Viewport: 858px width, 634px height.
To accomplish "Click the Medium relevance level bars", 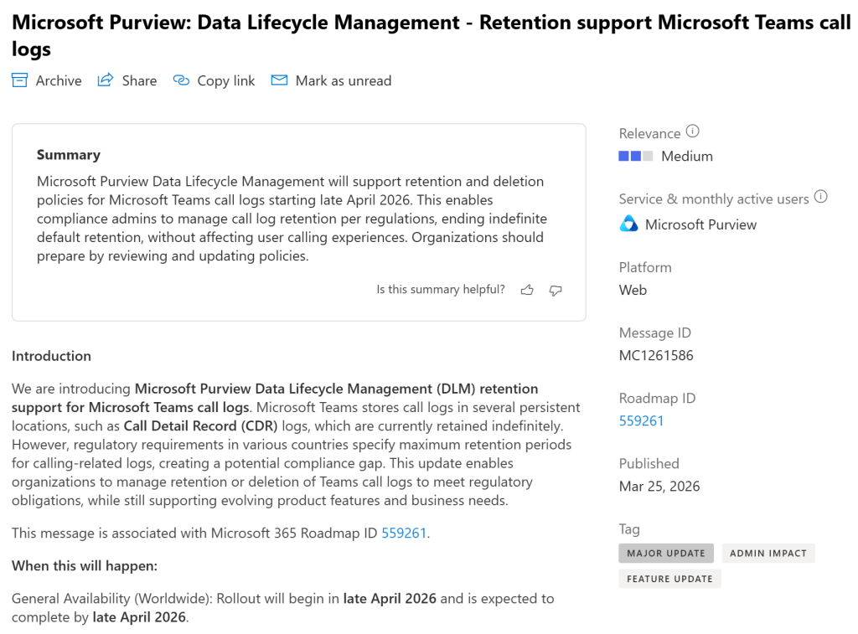I will (635, 156).
